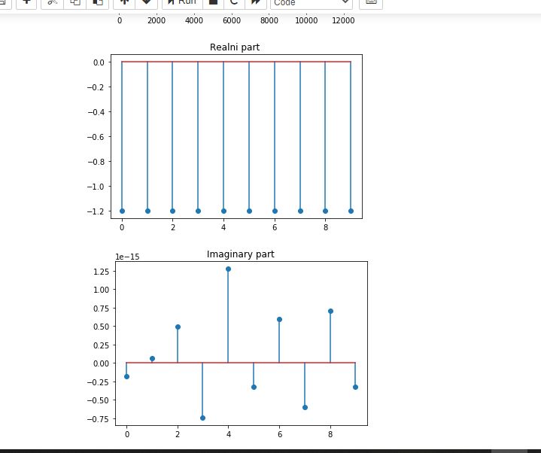Paste cells below using the clipboard icon
The image size is (541, 453).
point(98,3)
